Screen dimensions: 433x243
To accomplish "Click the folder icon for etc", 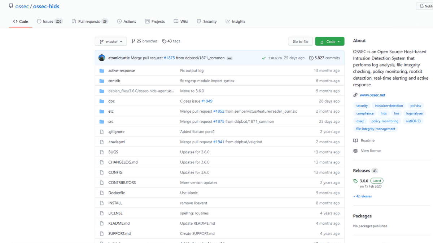I will pyautogui.click(x=102, y=111).
